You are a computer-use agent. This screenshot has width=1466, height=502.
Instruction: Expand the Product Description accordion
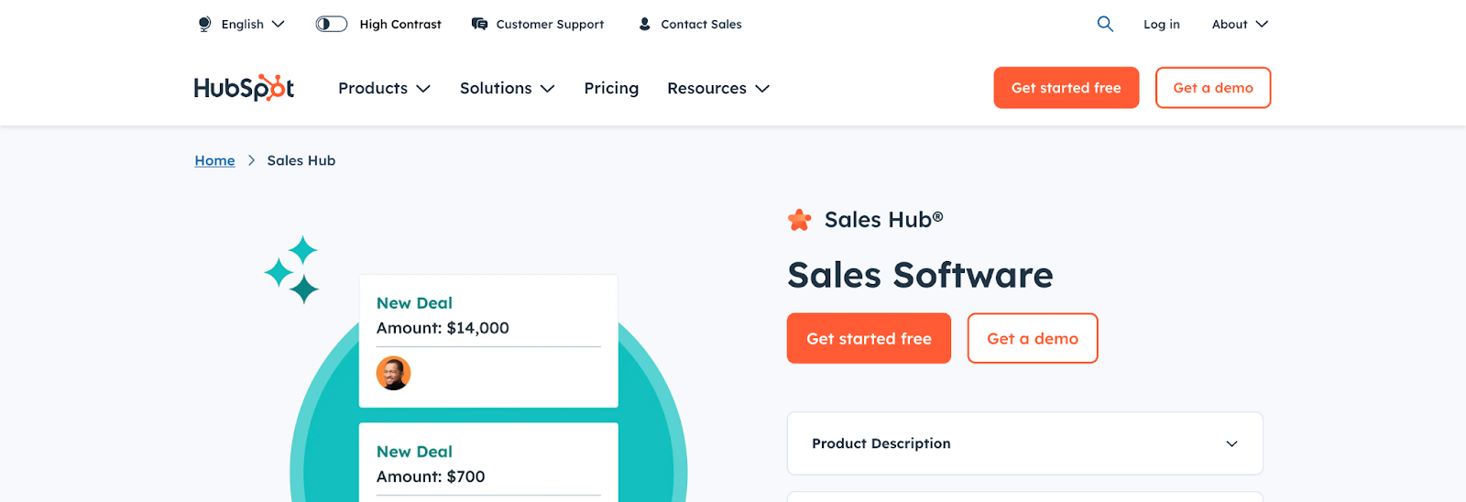tap(1024, 443)
